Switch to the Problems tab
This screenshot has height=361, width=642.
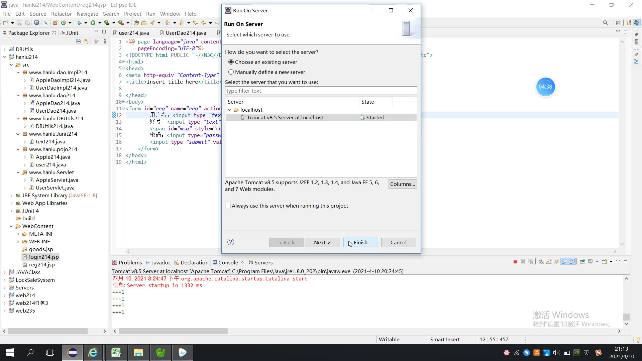coord(127,262)
